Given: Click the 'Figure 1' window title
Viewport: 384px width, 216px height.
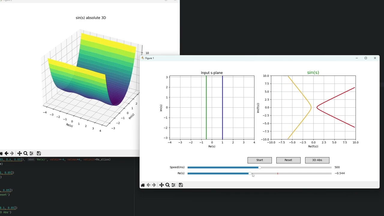Looking at the screenshot, I should [x=149, y=58].
